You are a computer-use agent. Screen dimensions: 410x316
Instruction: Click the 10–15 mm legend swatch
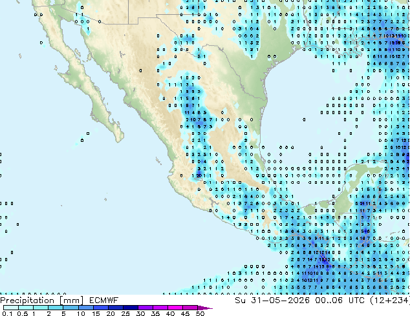[x=86, y=308]
